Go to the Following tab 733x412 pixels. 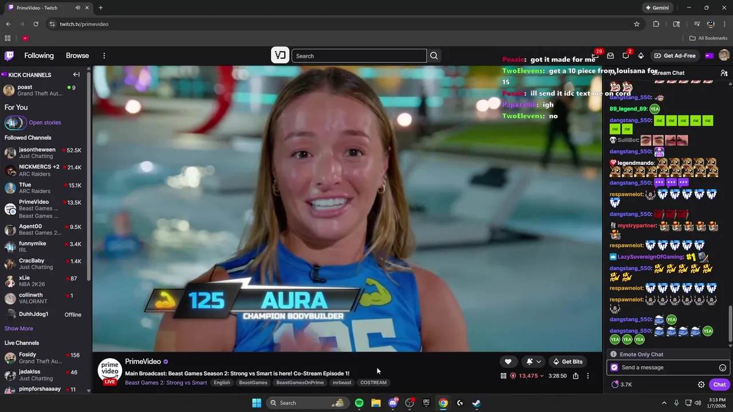[39, 56]
